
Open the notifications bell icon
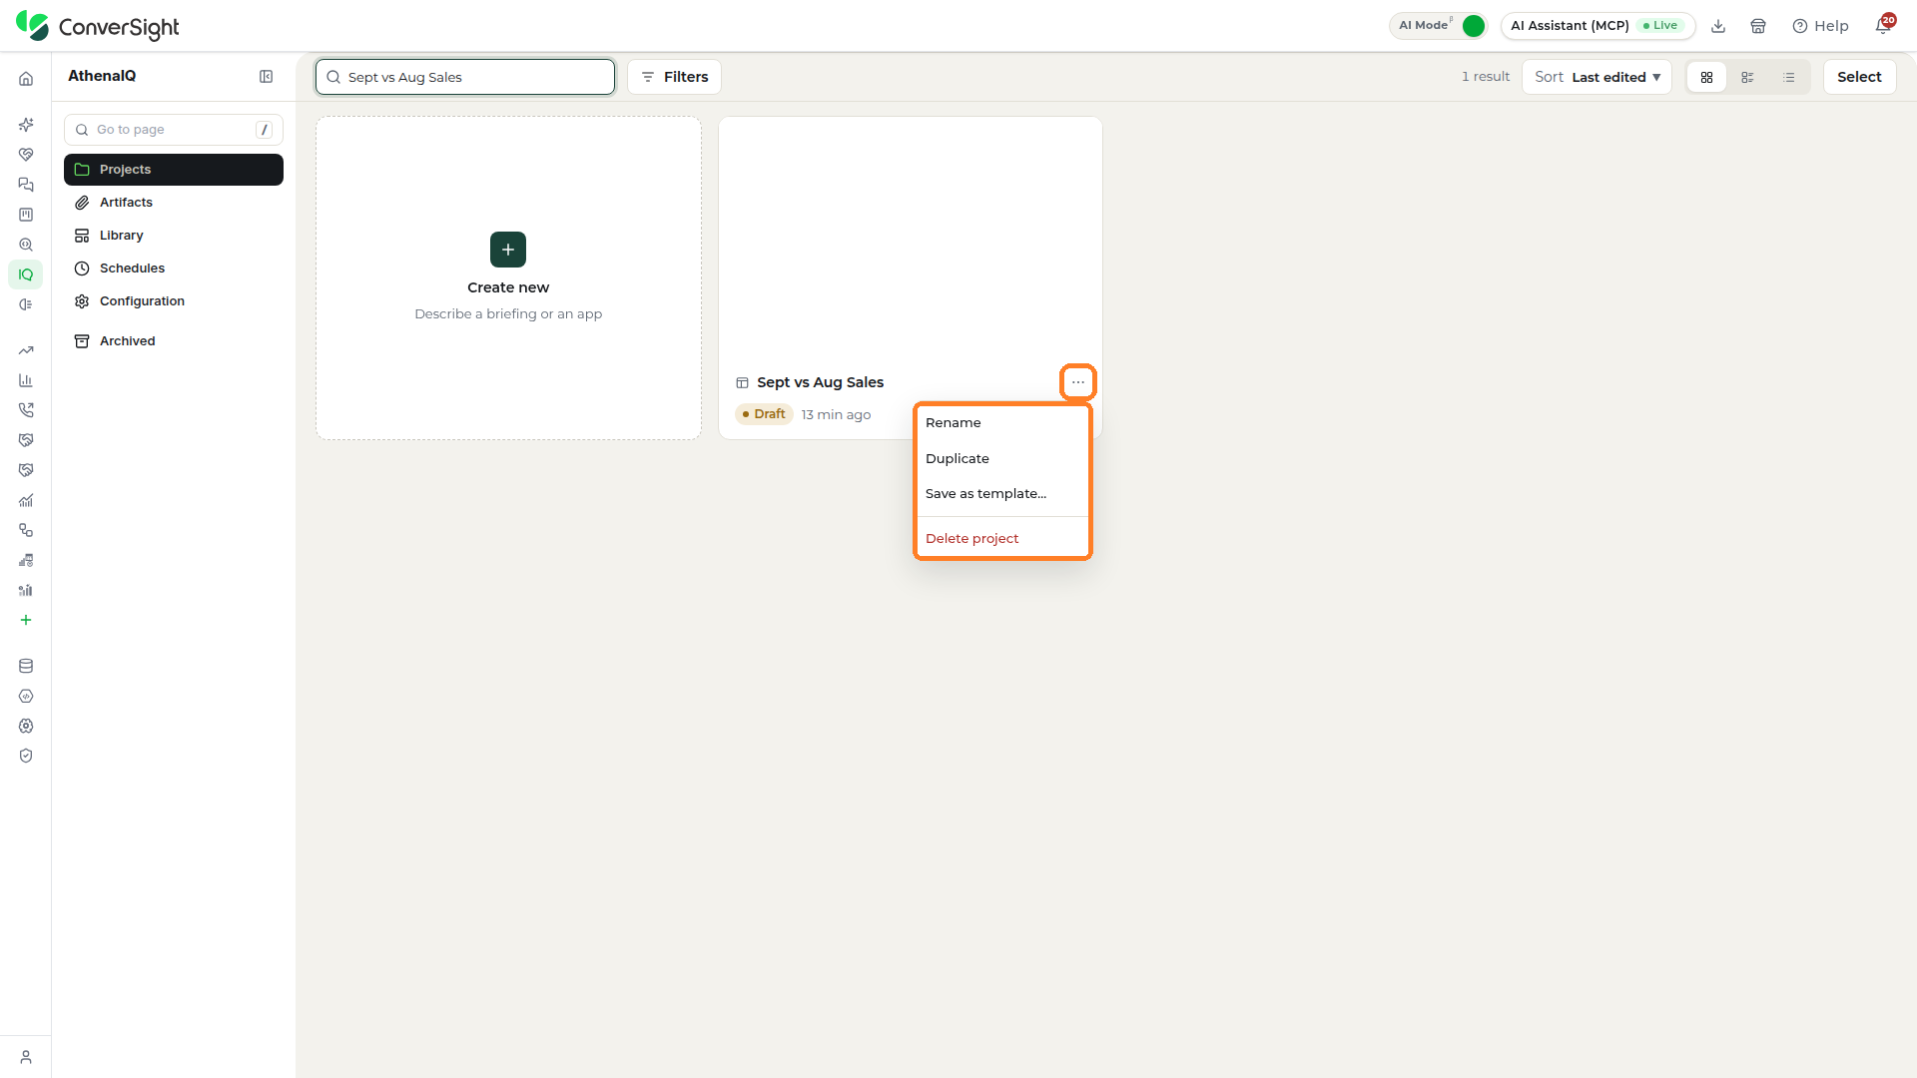pyautogui.click(x=1883, y=26)
